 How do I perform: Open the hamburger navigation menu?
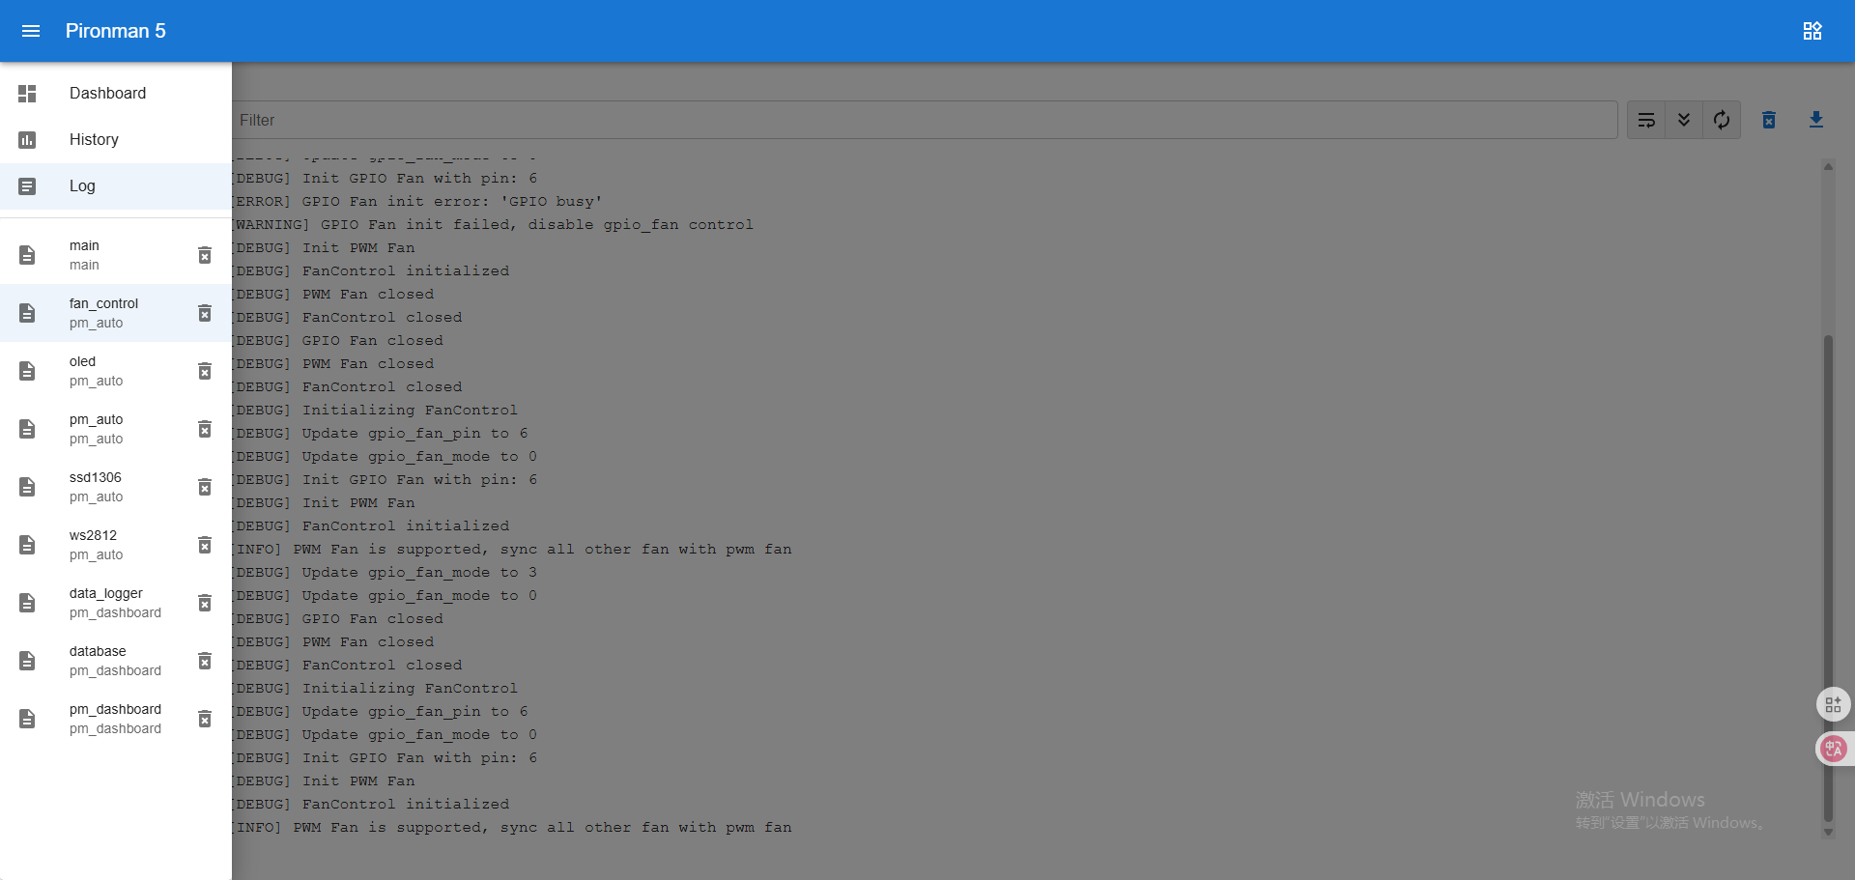click(x=31, y=31)
